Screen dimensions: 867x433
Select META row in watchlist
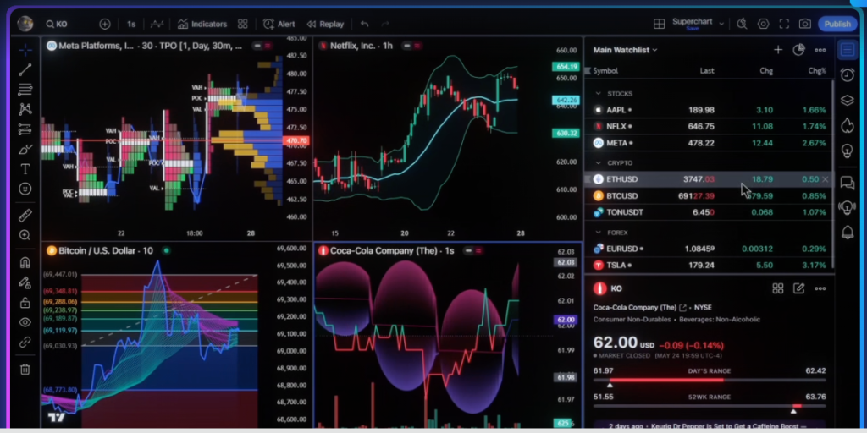(710, 143)
